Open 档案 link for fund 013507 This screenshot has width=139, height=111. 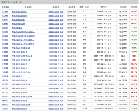tap(61, 52)
